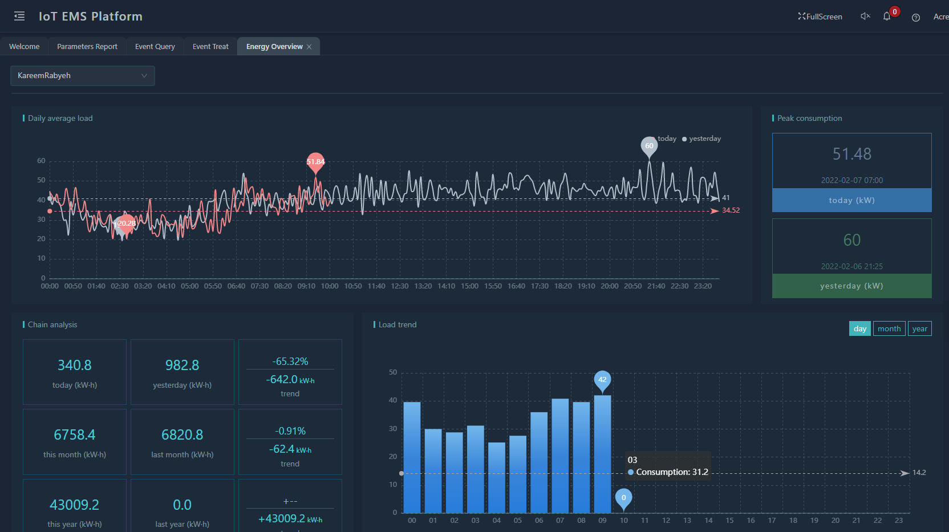
Task: Toggle the muted speaker sound icon
Action: (865, 17)
